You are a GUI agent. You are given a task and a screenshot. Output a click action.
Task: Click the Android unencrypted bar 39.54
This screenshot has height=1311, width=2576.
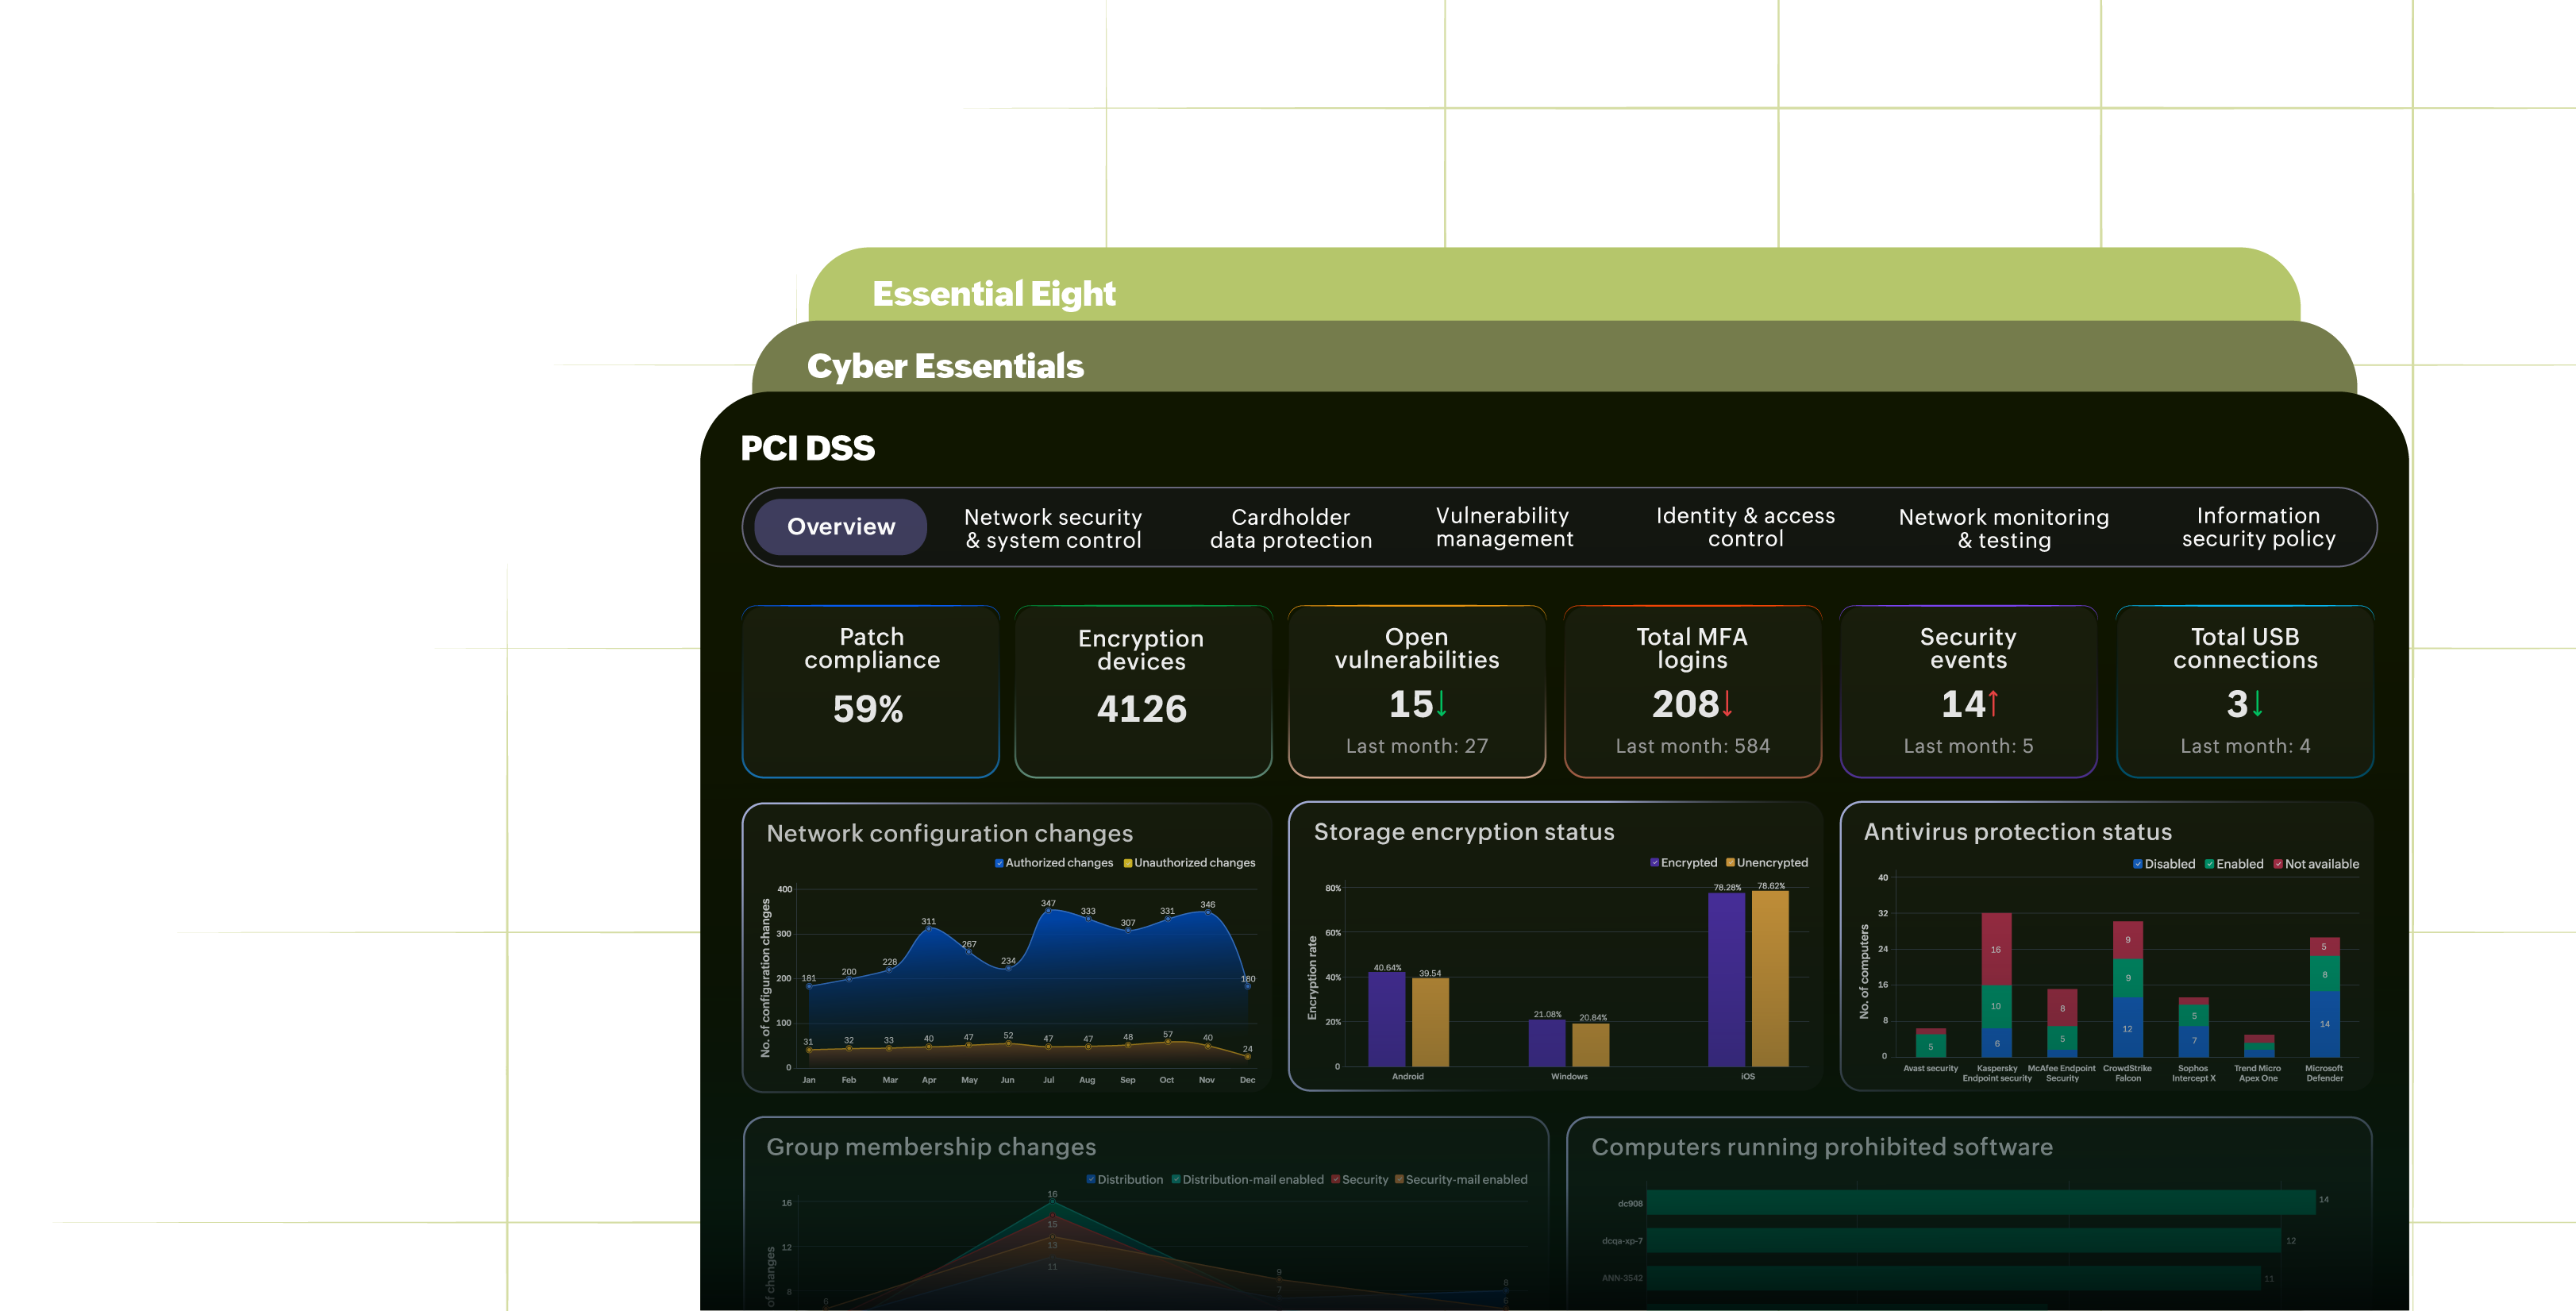click(1430, 1023)
